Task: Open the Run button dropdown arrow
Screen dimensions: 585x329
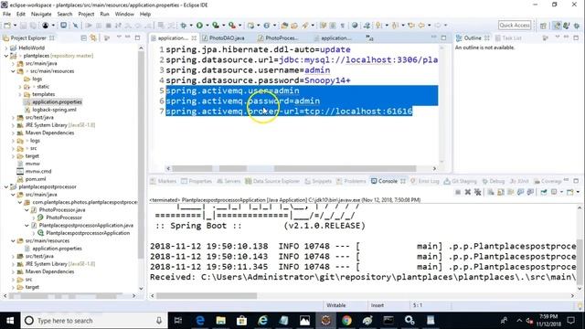Action: tap(207, 26)
